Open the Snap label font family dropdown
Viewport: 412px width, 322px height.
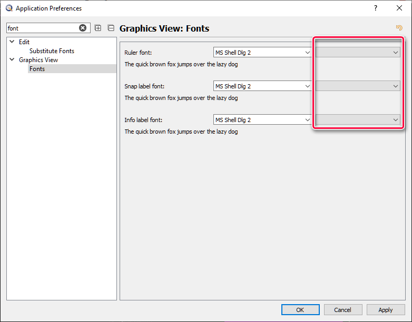point(263,86)
